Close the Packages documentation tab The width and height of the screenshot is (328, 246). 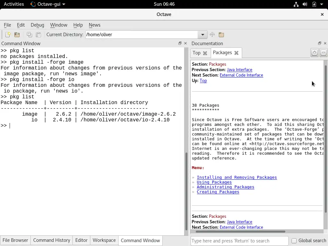[x=236, y=53]
